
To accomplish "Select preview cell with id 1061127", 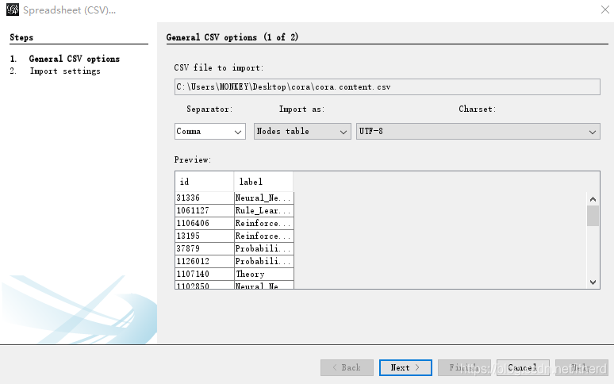I will point(205,210).
